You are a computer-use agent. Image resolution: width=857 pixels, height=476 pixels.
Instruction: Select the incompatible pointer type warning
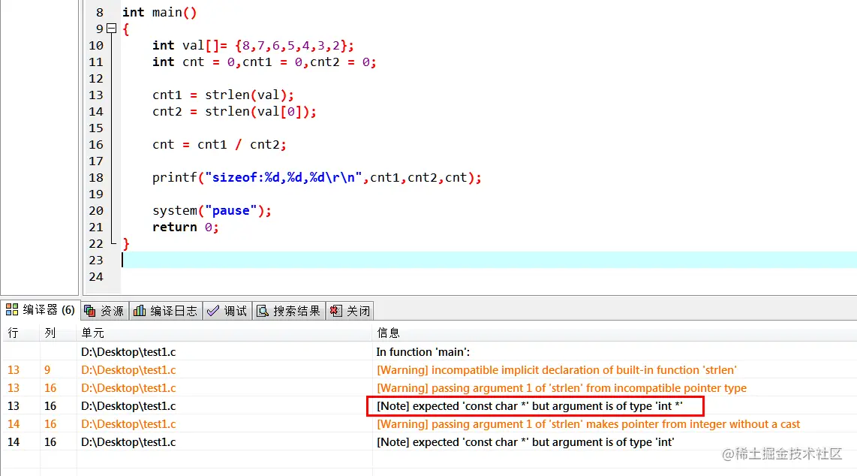pos(428,388)
